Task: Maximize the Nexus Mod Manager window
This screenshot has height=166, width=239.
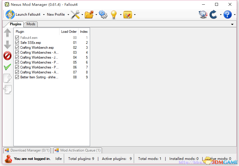Action: (x=217, y=4)
